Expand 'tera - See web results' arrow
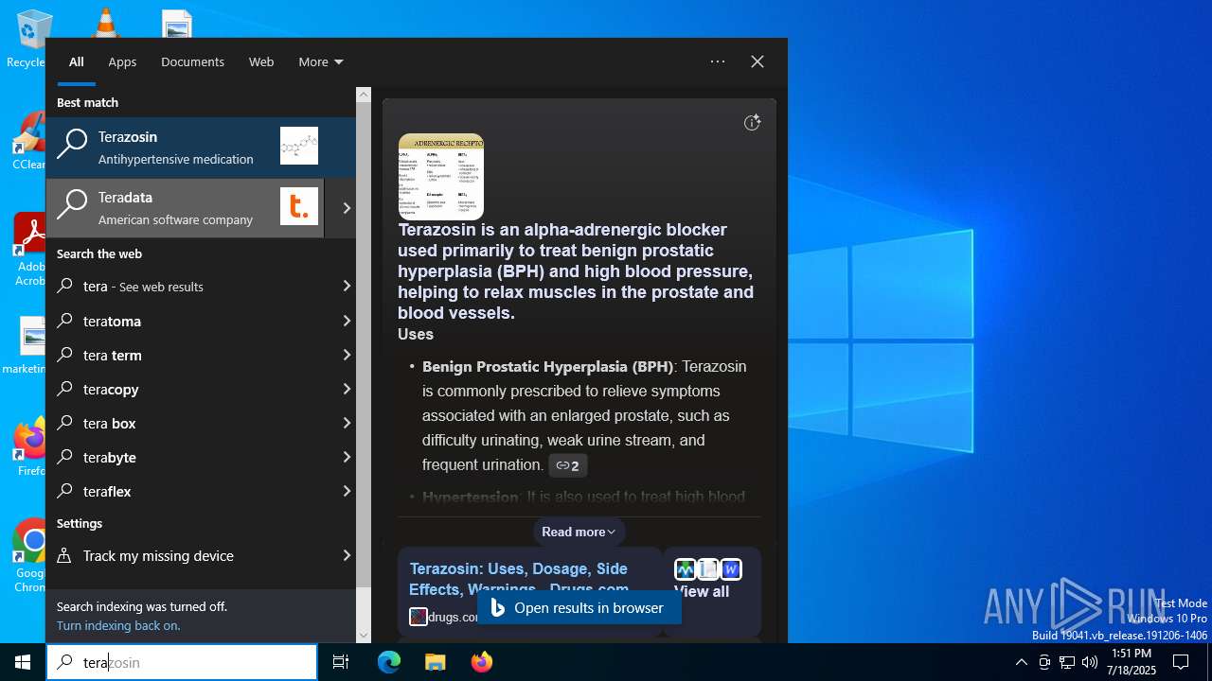 coord(346,286)
